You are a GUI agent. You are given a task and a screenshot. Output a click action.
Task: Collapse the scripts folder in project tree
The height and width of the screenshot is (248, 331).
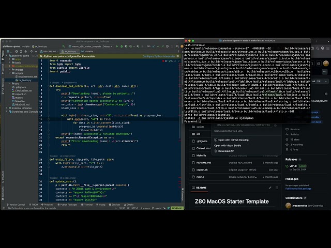coord(10,73)
